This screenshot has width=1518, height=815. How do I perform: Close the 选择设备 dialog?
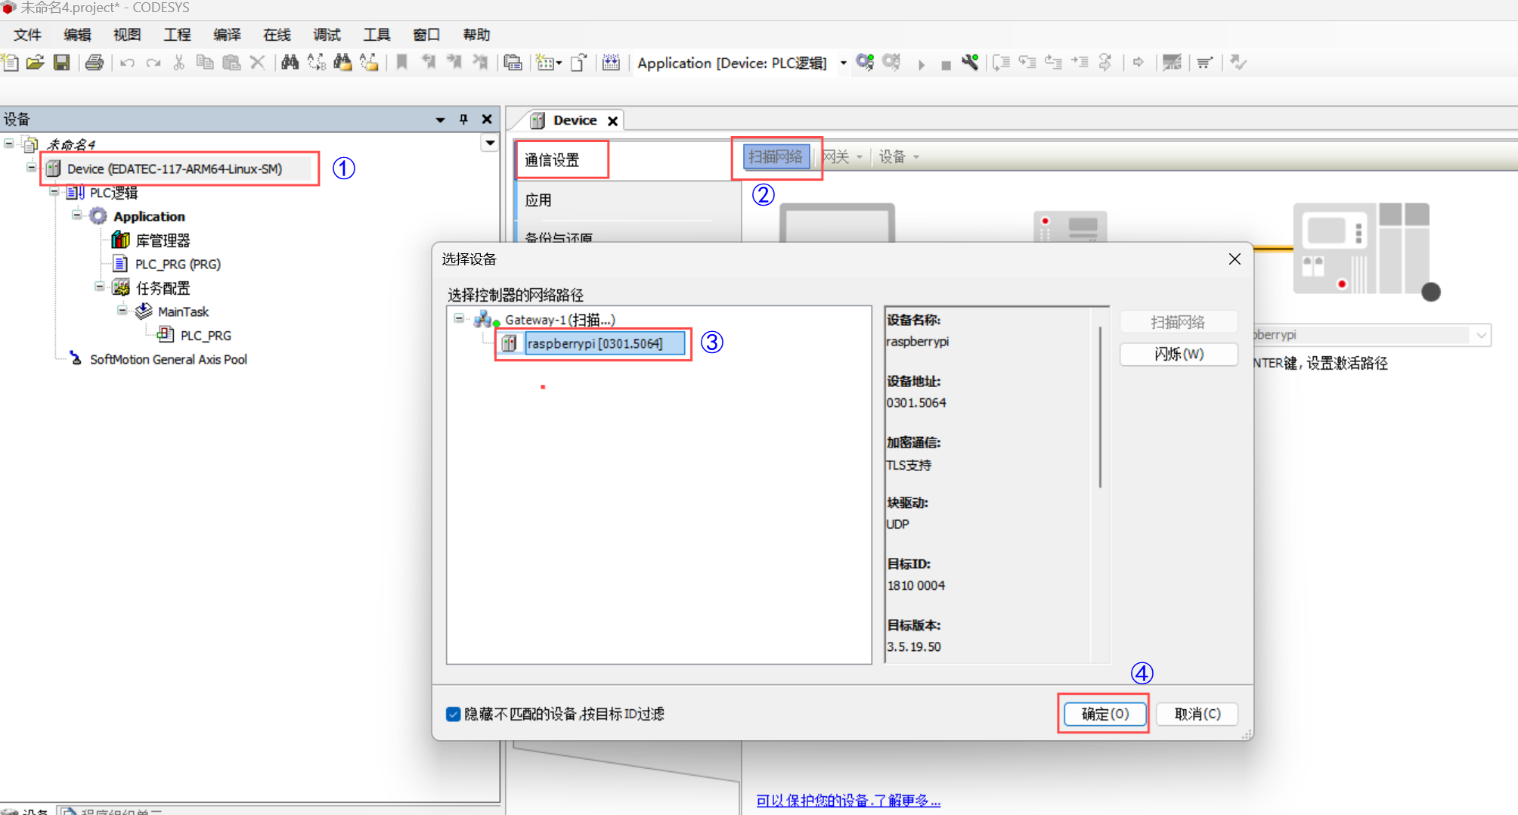tap(1235, 259)
